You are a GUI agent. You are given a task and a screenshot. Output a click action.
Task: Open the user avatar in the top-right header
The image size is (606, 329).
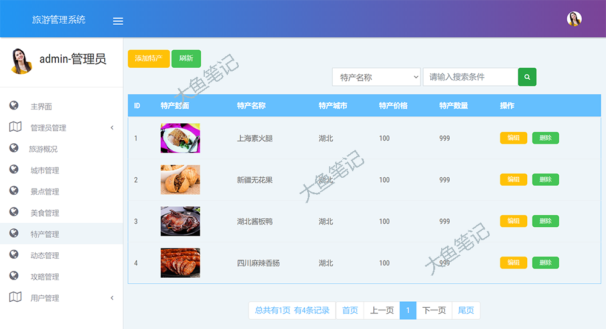click(574, 19)
